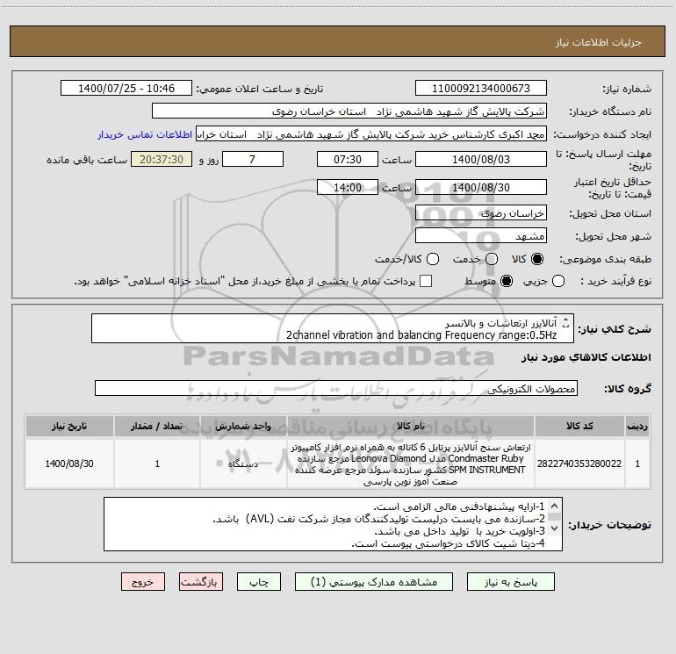The width and height of the screenshot is (676, 654).
Task: Click buyer note line 4 about دیتا شیت
Action: pyautogui.click(x=449, y=543)
